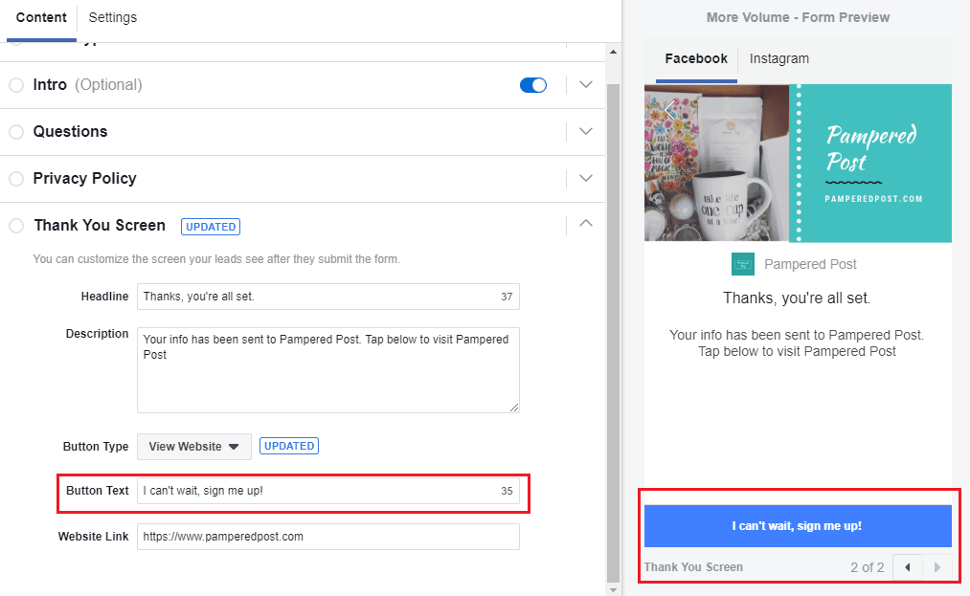Click the blue sign me up preview button
This screenshot has width=970, height=596.
tap(799, 525)
